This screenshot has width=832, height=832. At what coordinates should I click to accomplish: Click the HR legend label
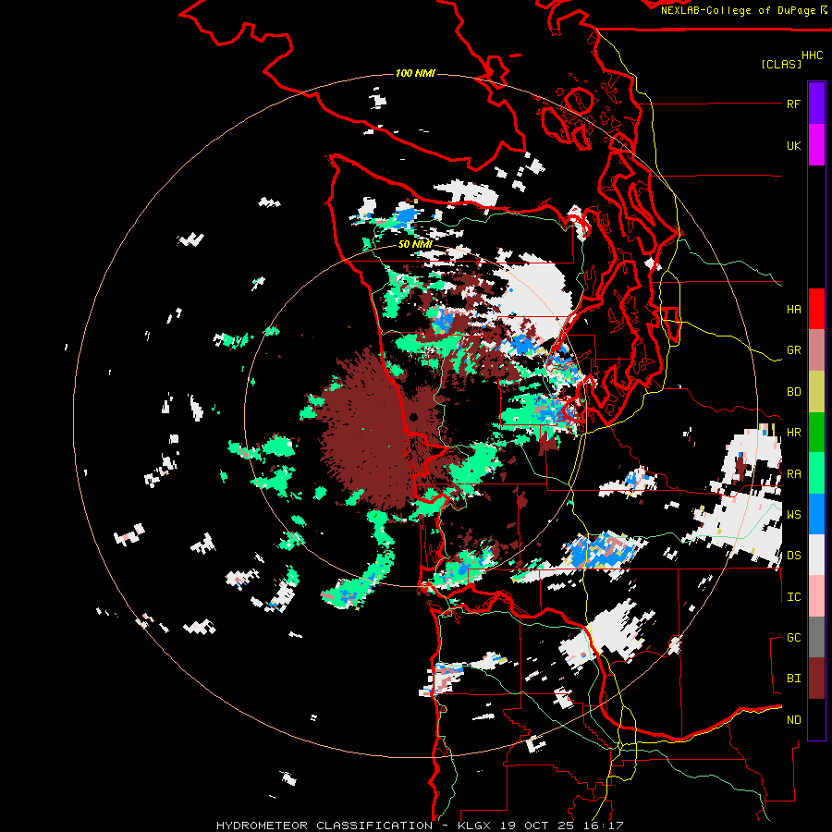click(x=793, y=433)
